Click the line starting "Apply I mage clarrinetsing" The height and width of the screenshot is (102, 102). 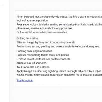(x=59, y=71)
